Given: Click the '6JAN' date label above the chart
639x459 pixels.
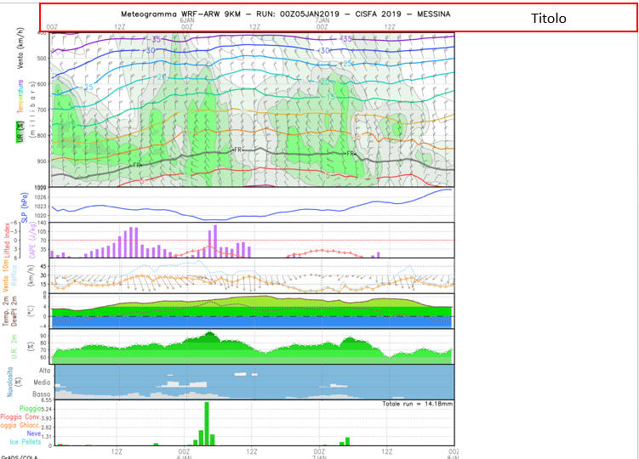Looking at the screenshot, I should [x=187, y=20].
